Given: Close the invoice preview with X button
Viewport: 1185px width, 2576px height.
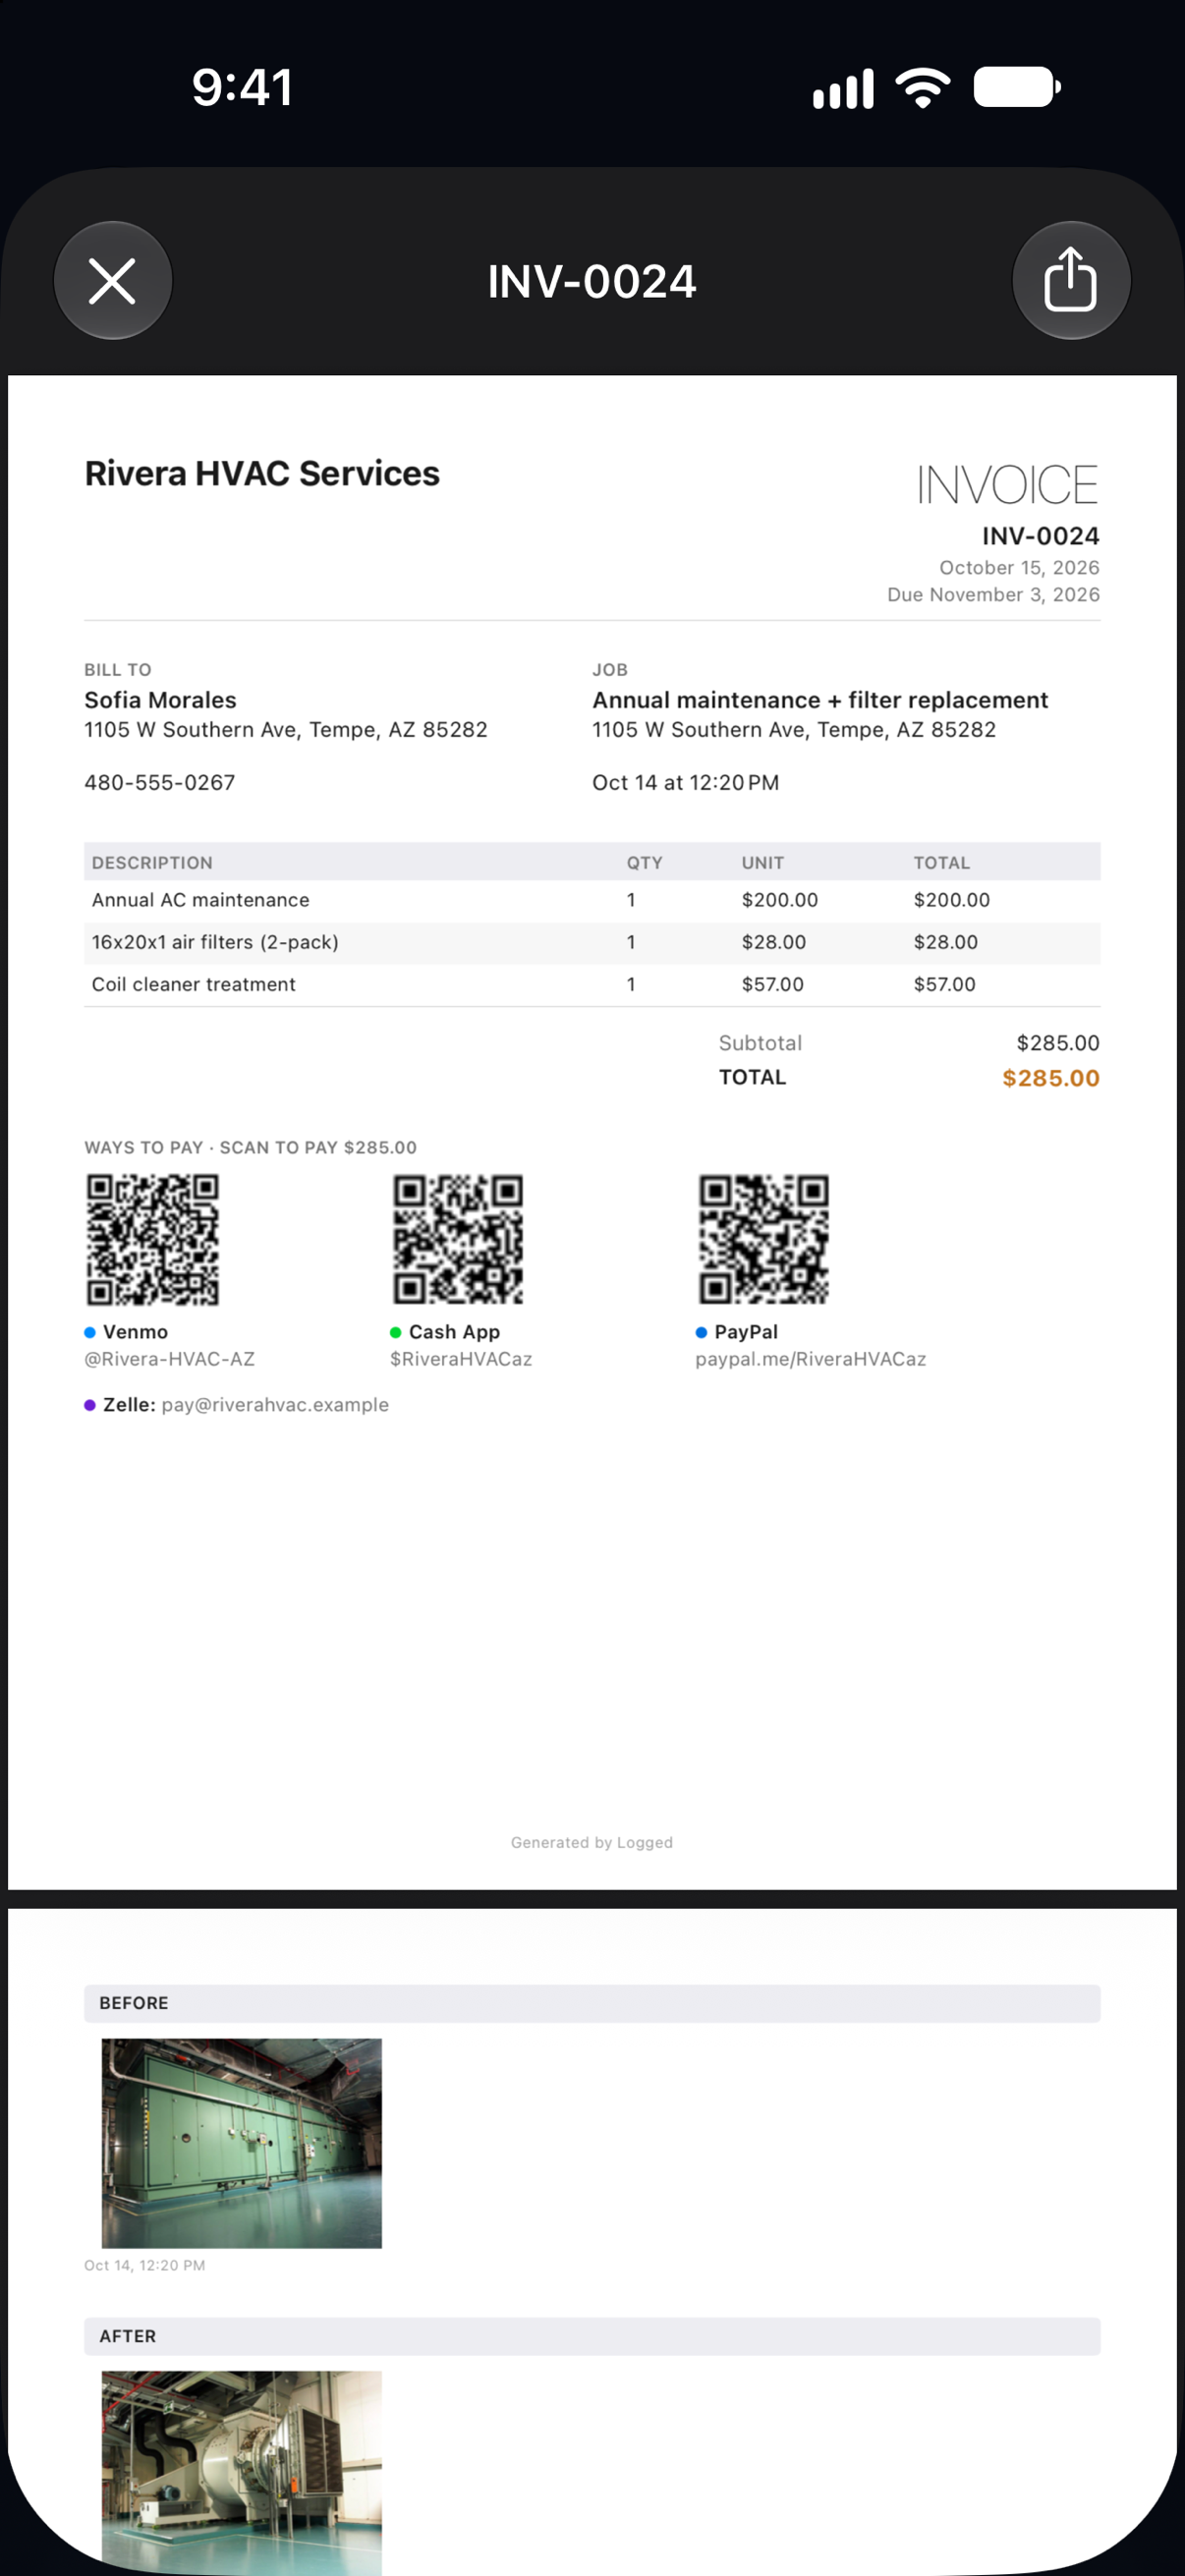Looking at the screenshot, I should [x=112, y=281].
